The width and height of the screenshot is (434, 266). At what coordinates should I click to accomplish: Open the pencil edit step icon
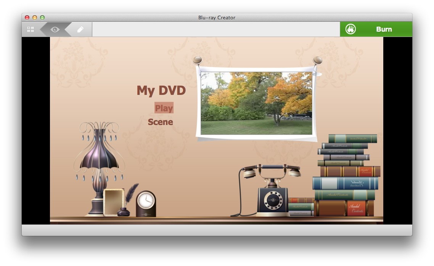(x=80, y=29)
